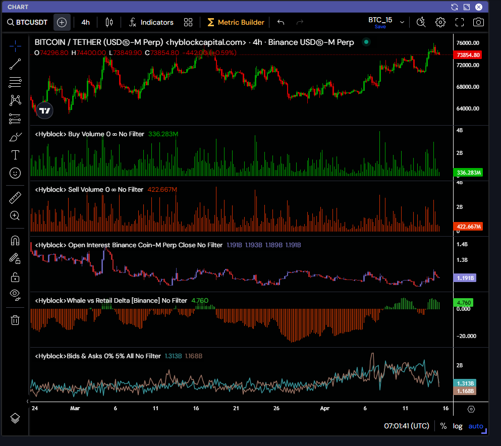
Task: Open the quick search lightning icon
Action: [421, 22]
